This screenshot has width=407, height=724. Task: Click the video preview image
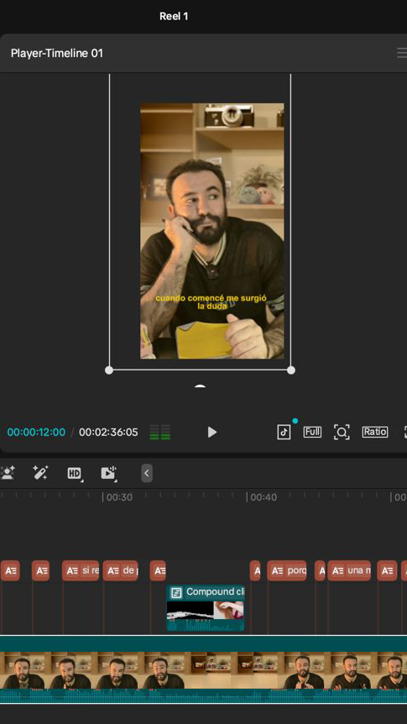pyautogui.click(x=212, y=231)
